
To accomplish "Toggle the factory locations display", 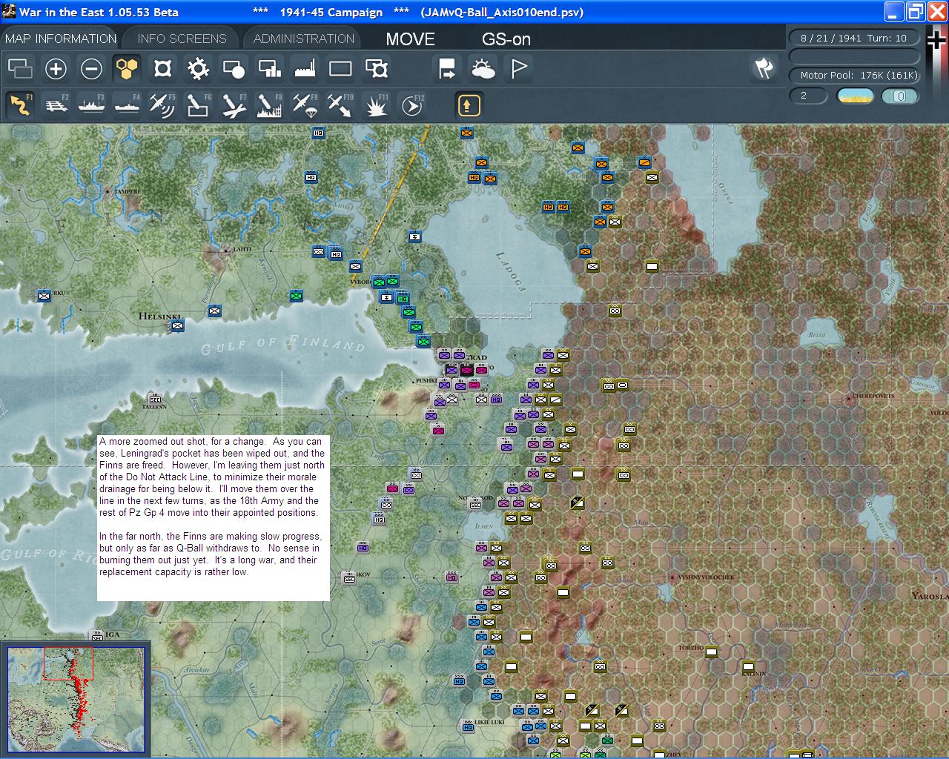I will pos(305,69).
